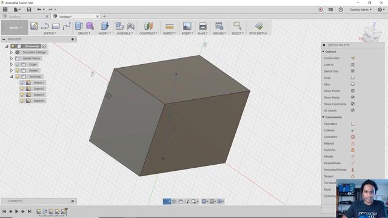Open the File menu icon
The image size is (388, 218).
(x=17, y=10)
